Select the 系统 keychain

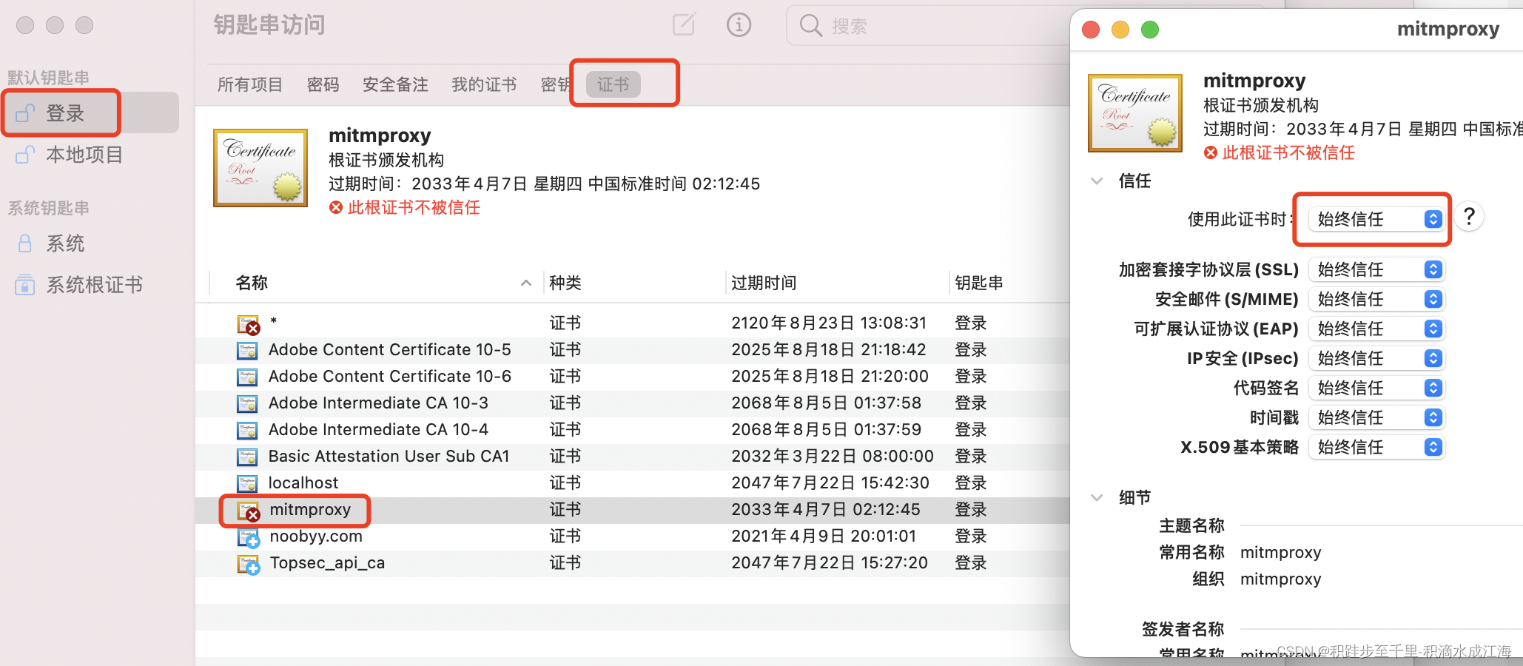tap(64, 243)
